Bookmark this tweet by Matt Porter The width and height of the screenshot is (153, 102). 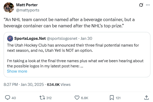click(x=112, y=98)
